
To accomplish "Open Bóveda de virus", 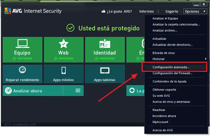I will tap(164, 53).
